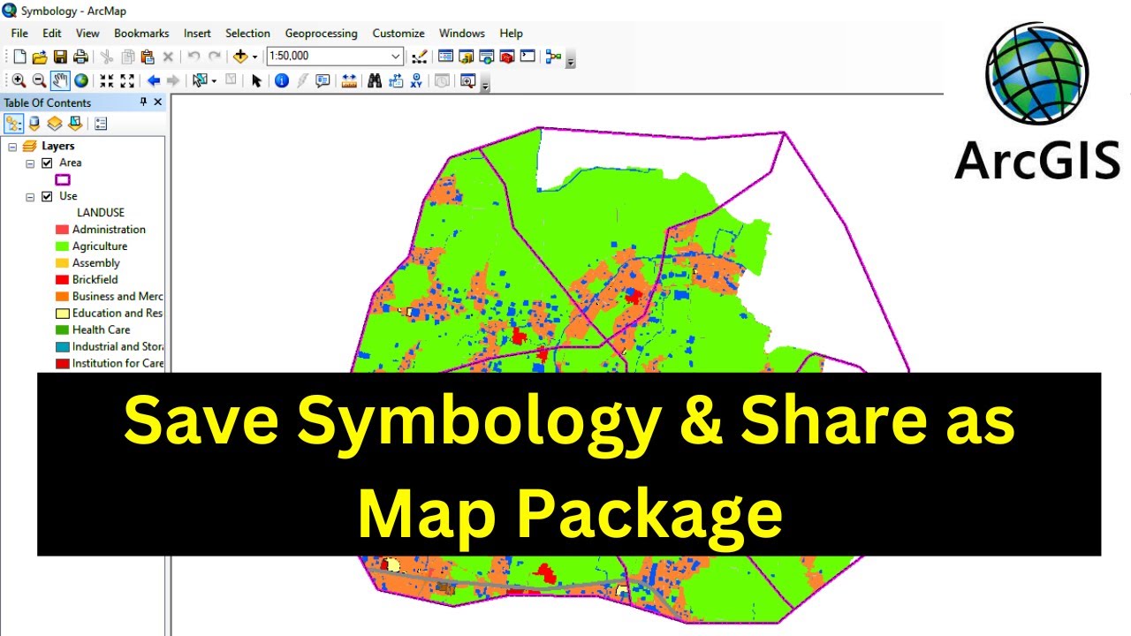This screenshot has width=1131, height=636.
Task: Open the Find binoculars tool
Action: click(x=375, y=80)
